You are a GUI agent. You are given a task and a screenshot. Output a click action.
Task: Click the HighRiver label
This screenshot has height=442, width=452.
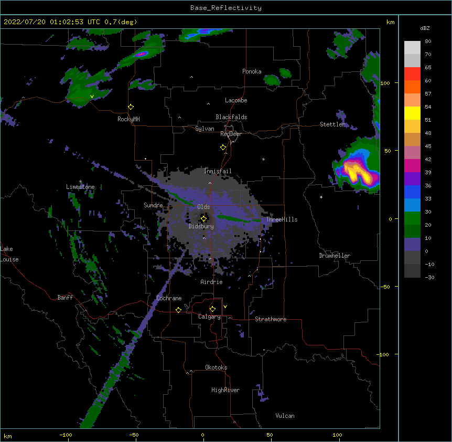pyautogui.click(x=225, y=390)
